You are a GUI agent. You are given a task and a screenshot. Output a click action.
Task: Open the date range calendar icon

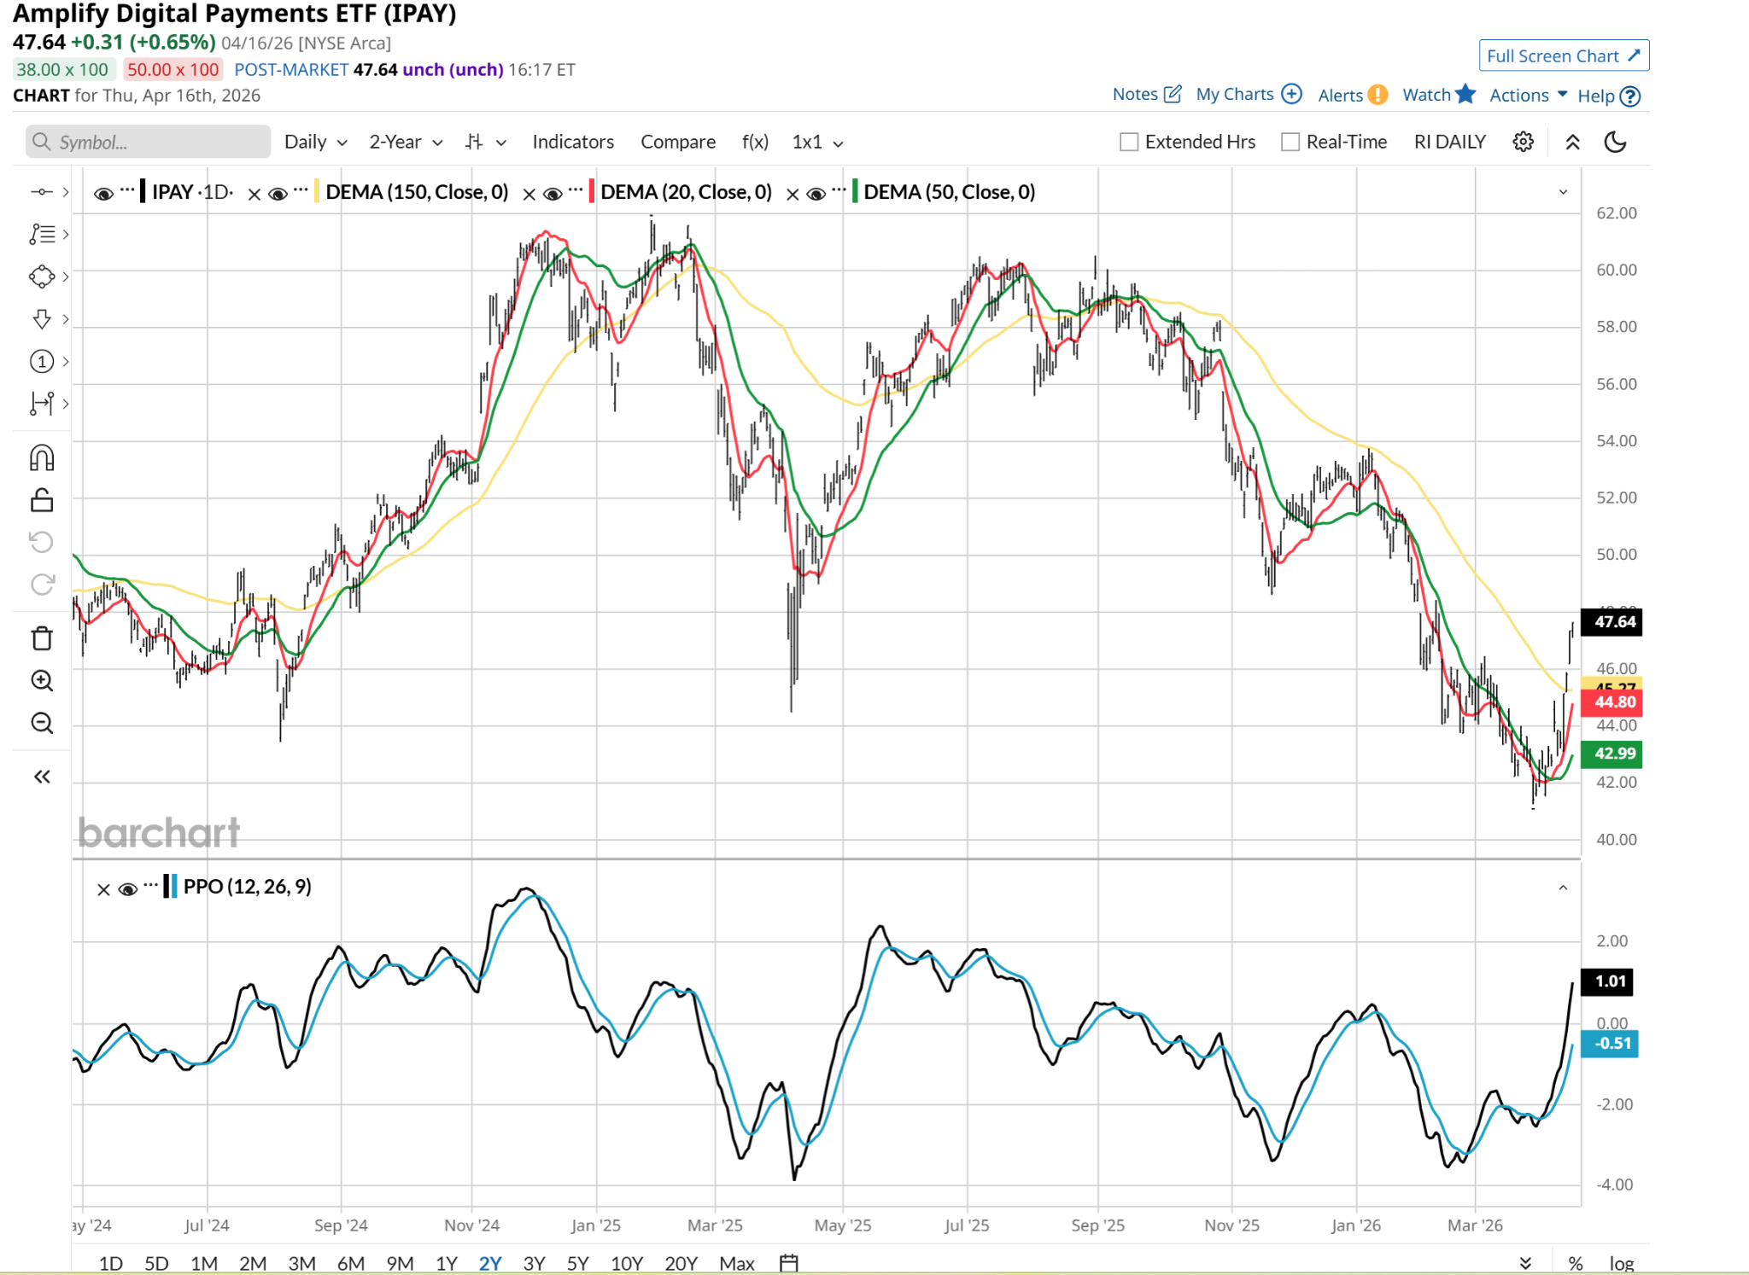[788, 1262]
